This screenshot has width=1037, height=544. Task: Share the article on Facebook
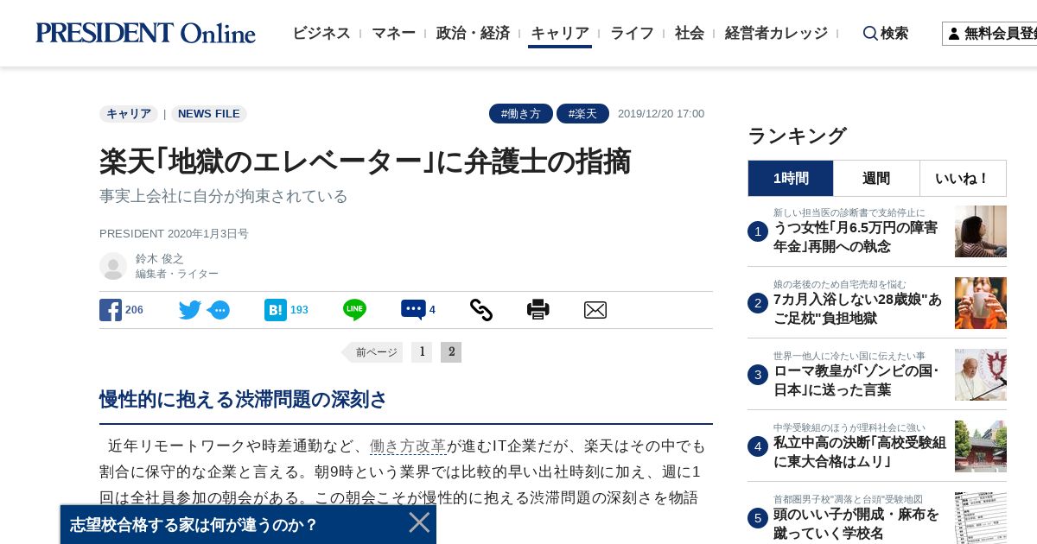tap(111, 310)
